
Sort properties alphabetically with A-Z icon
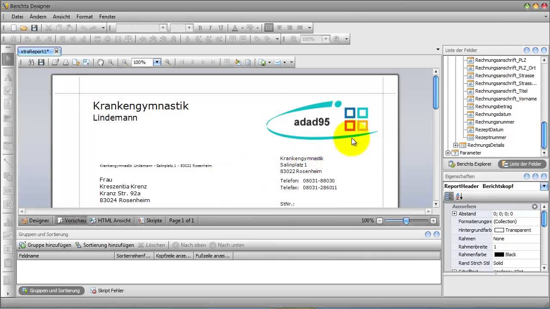[459, 196]
